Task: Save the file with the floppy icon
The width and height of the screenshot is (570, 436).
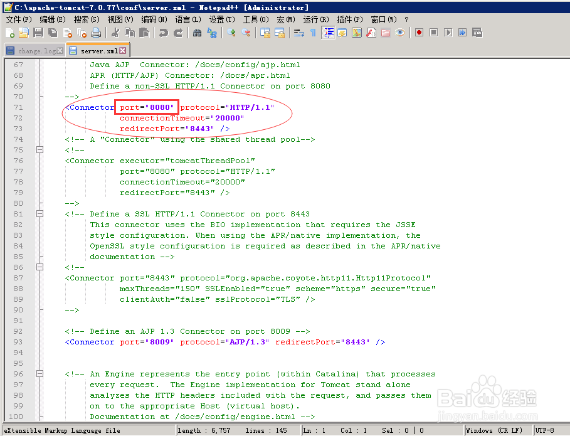Action: pos(38,33)
